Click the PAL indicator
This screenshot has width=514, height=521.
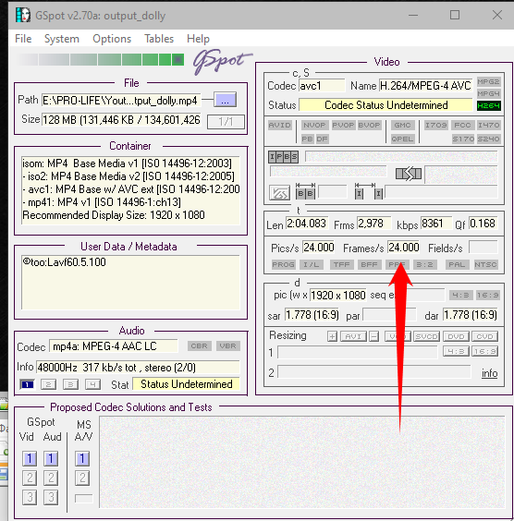[x=457, y=264]
